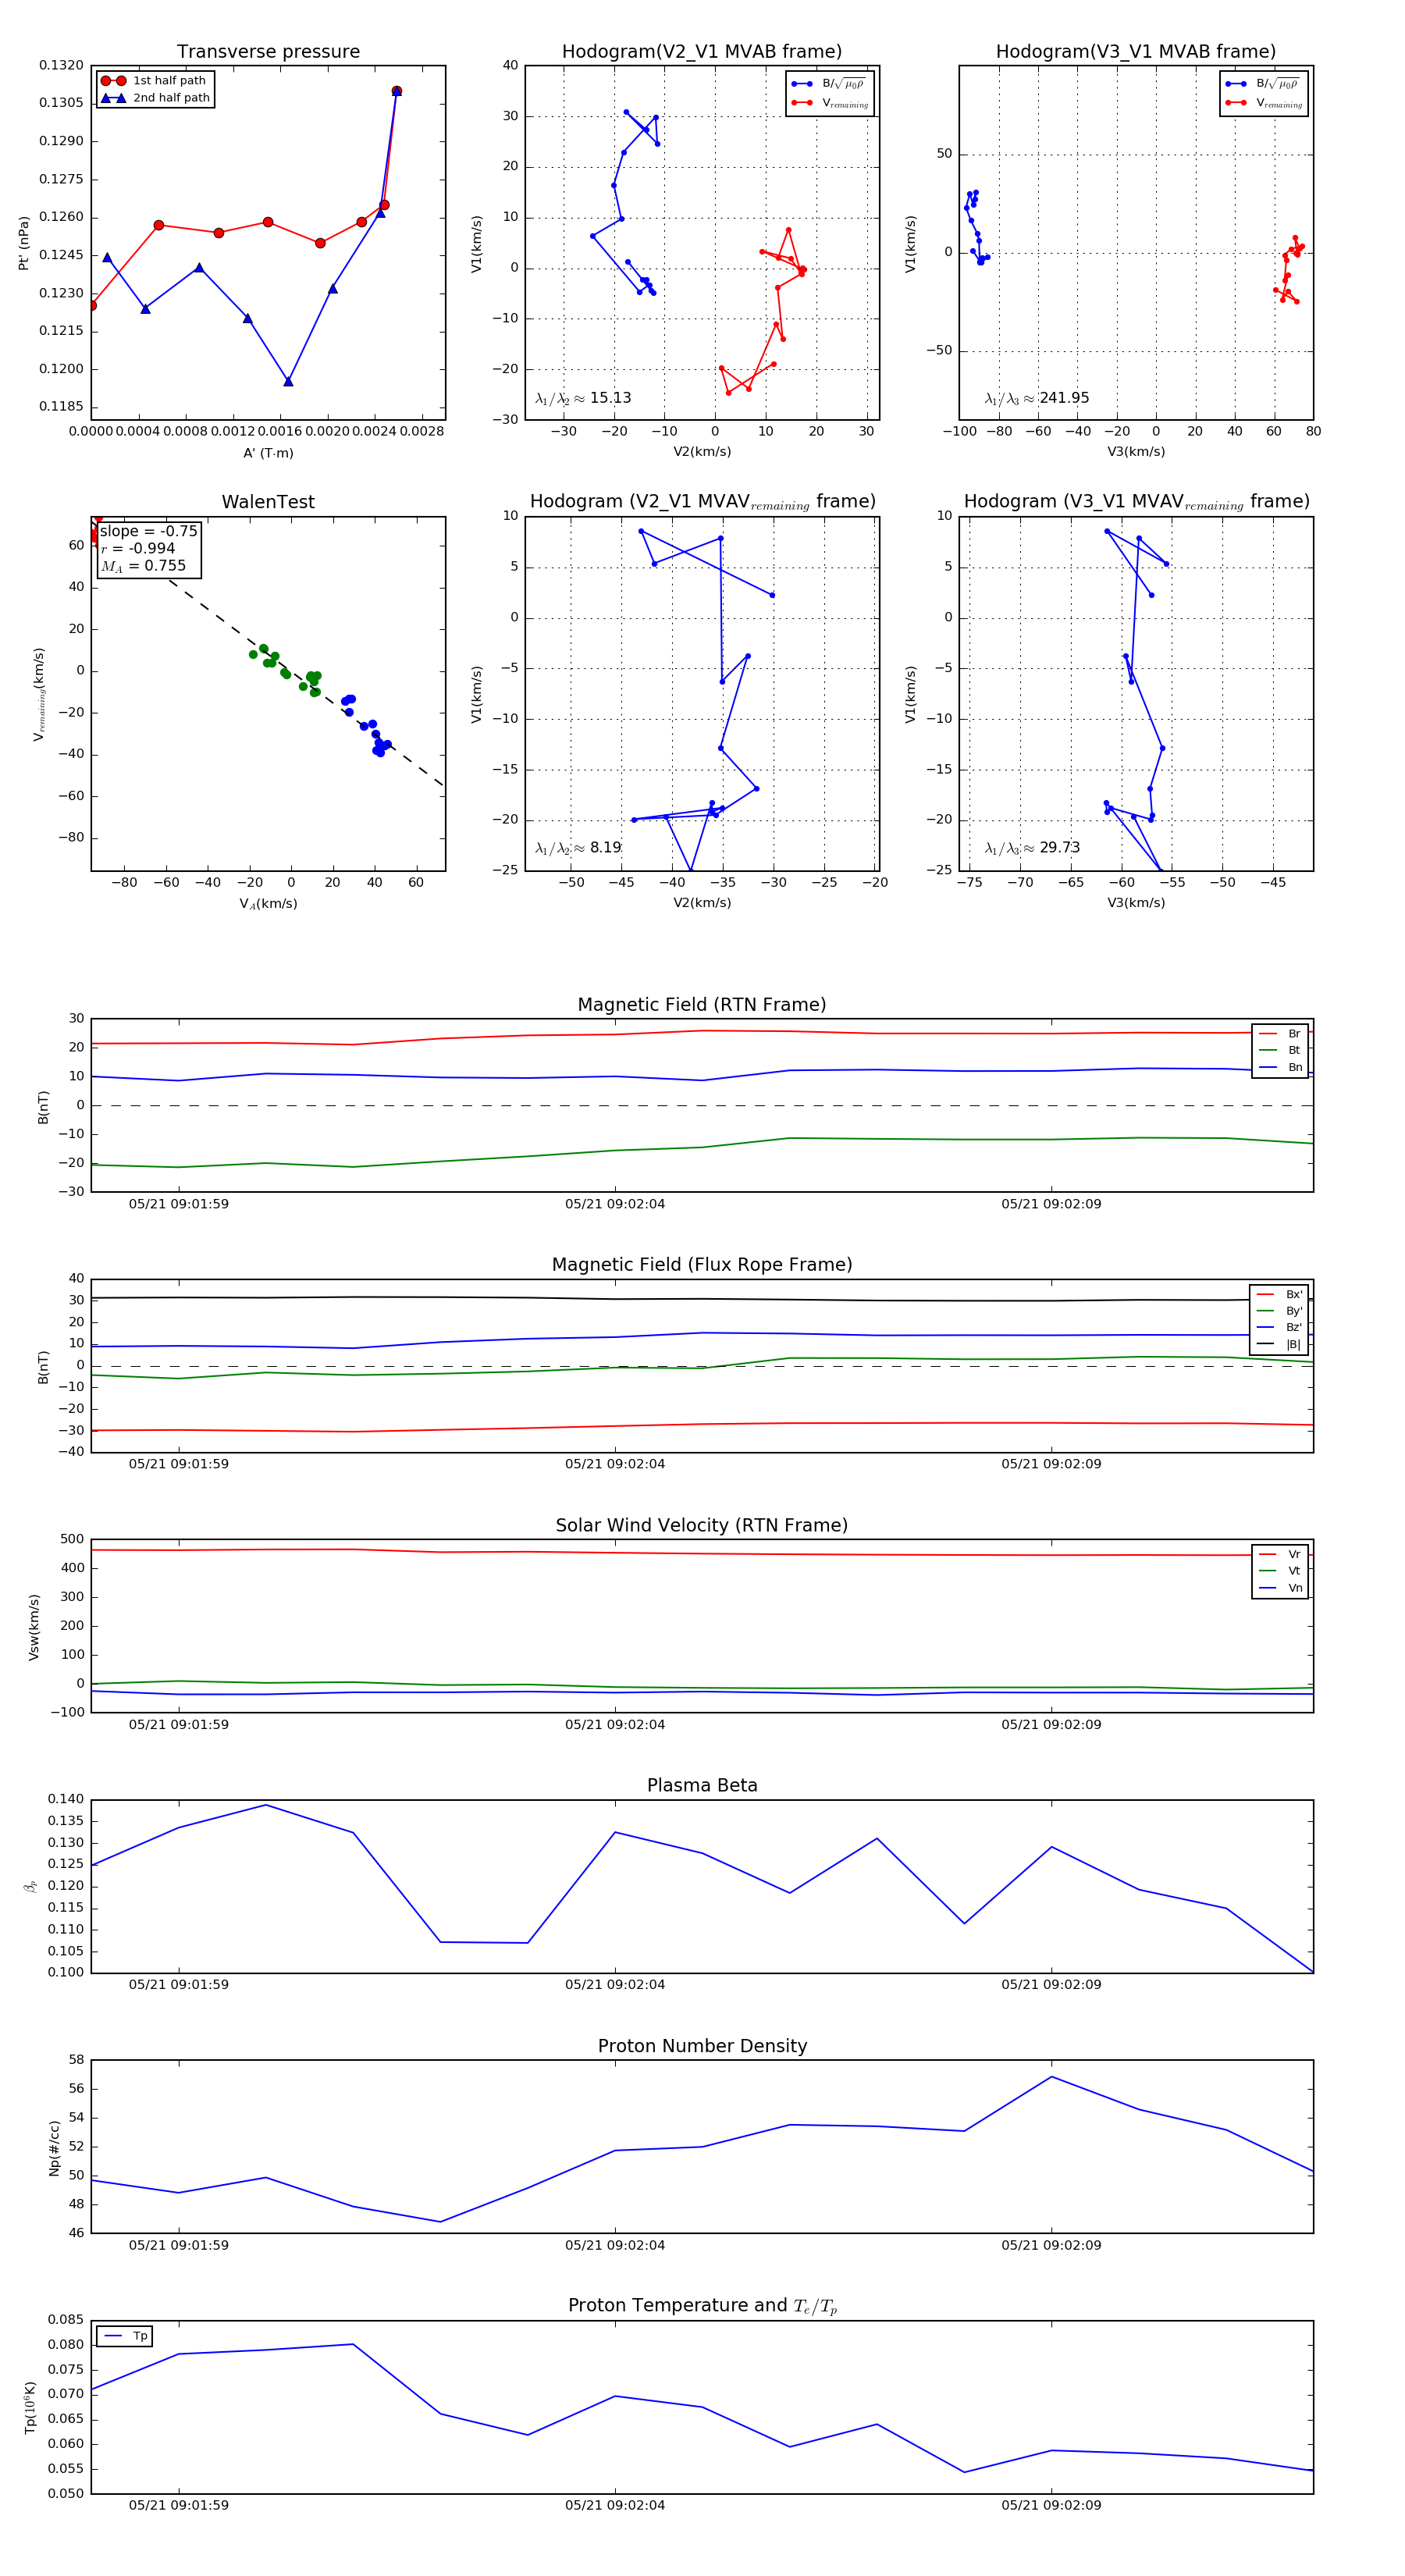Click the 'Proton Temperature and Te/Tp' title

702,2306
